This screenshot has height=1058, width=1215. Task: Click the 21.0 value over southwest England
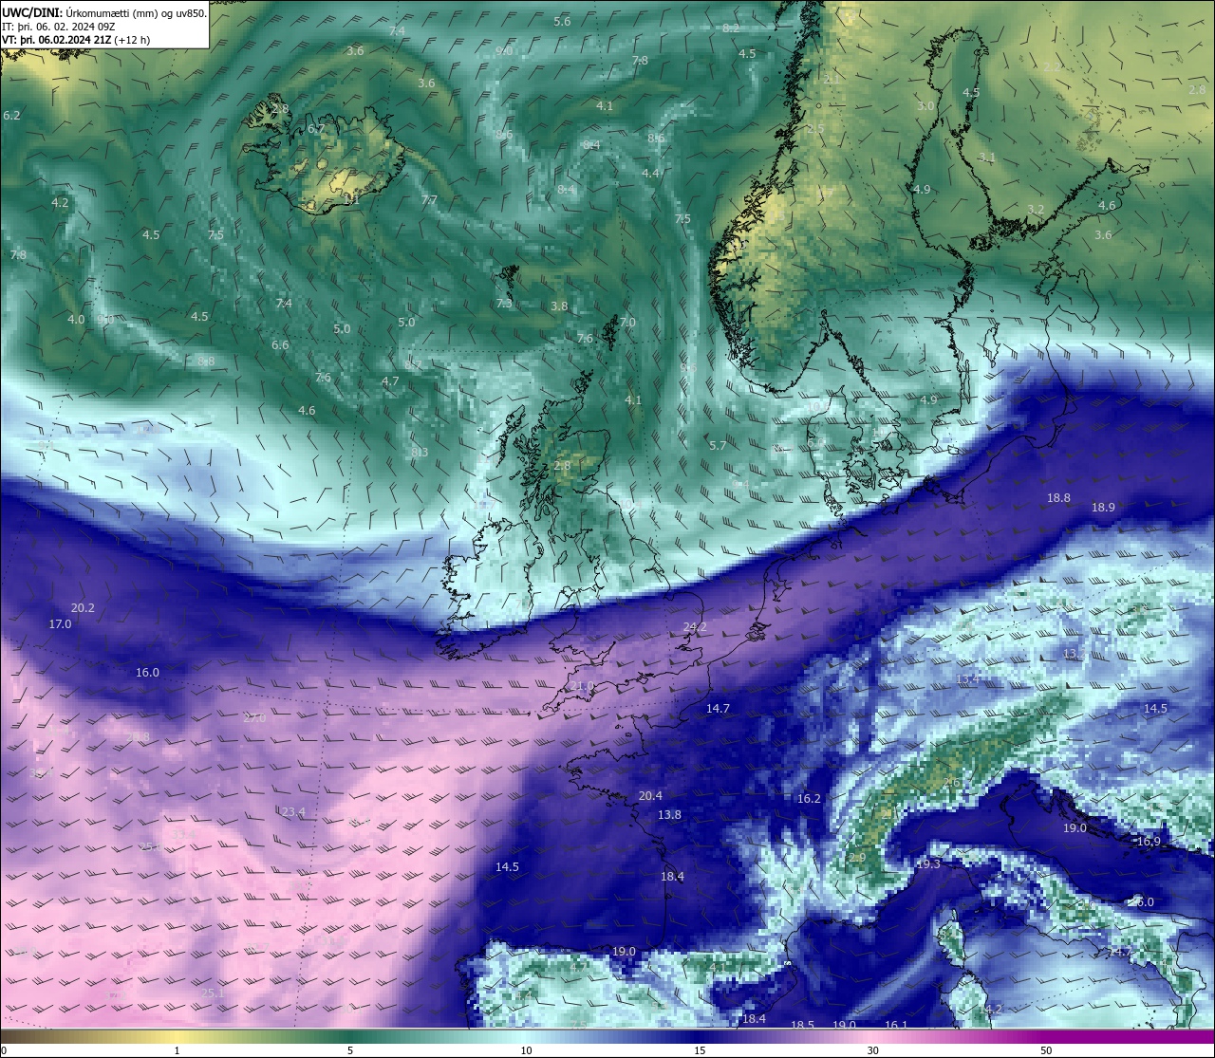(x=581, y=686)
